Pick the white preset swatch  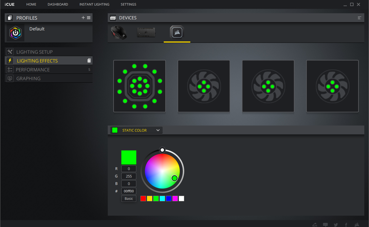pos(181,199)
